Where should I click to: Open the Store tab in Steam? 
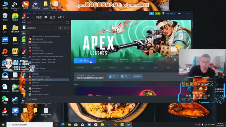click(39, 17)
